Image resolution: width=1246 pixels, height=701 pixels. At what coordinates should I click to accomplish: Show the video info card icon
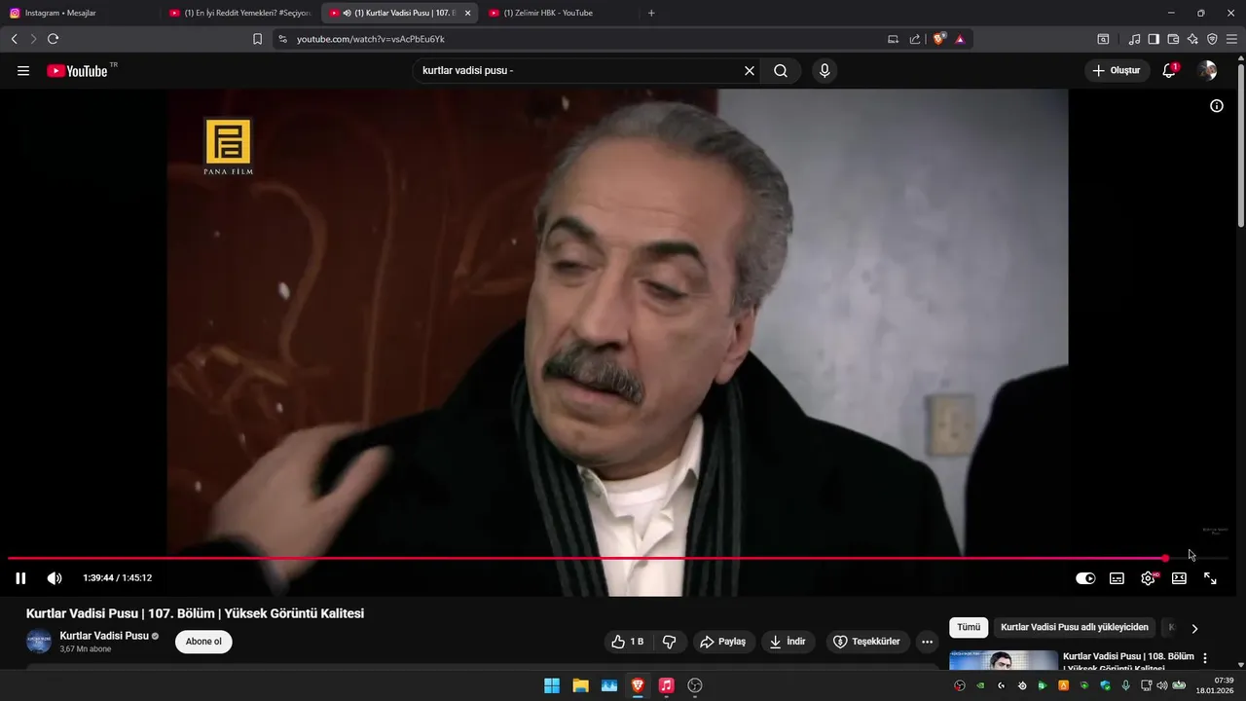tap(1217, 106)
